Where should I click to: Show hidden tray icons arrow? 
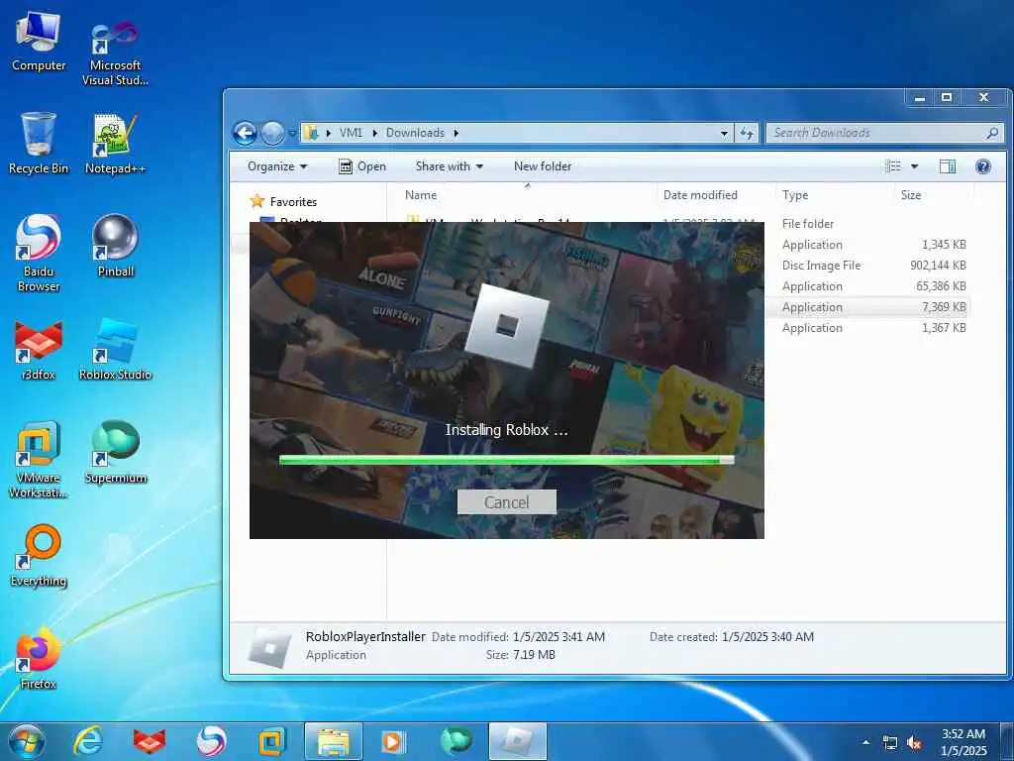[x=865, y=743]
